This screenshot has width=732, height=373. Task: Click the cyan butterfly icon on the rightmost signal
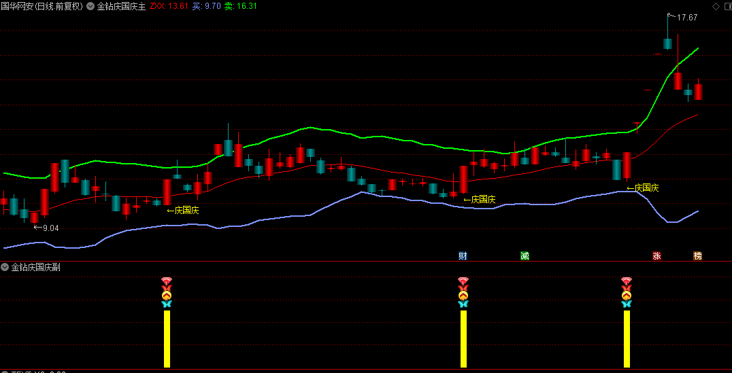627,304
